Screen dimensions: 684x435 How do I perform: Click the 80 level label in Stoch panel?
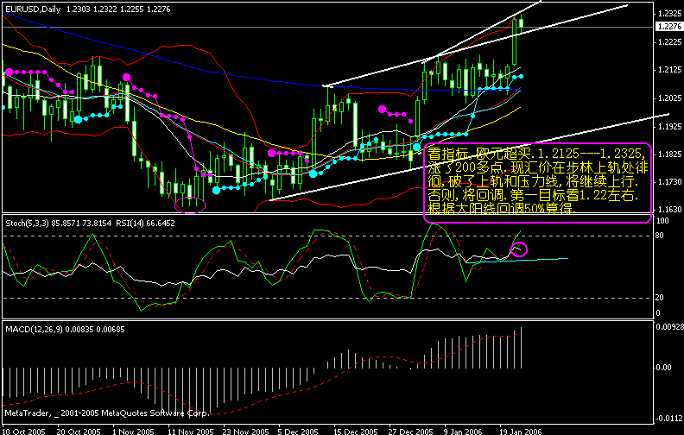point(660,236)
